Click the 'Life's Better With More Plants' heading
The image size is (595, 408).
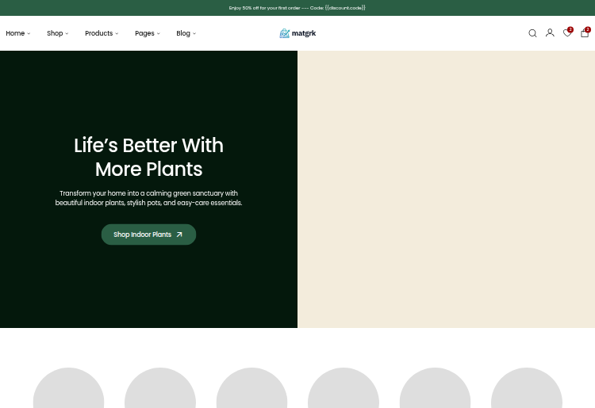pos(149,157)
